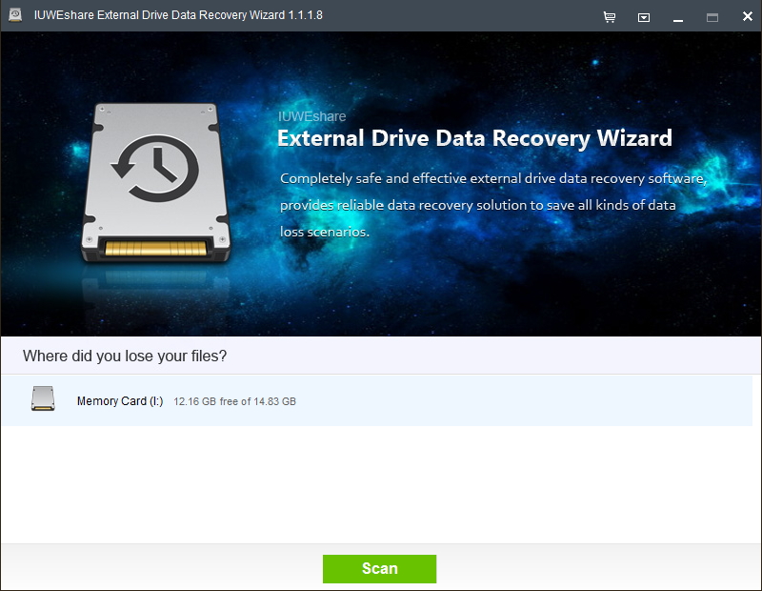762x591 pixels.
Task: Expand the update menu next to the cart
Action: coord(643,16)
